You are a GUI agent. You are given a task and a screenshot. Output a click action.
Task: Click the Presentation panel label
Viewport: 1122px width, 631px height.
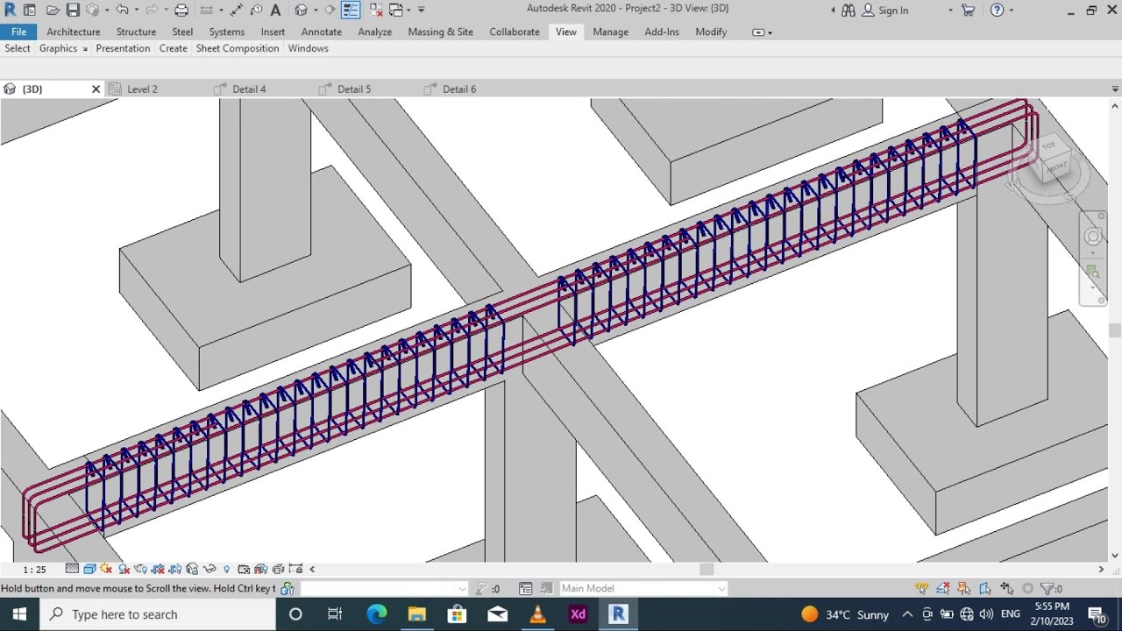(123, 48)
